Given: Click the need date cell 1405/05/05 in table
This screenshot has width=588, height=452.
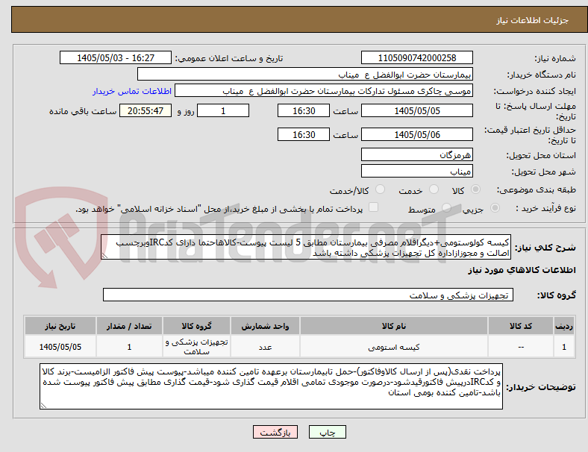Looking at the screenshot, I should point(60,347).
